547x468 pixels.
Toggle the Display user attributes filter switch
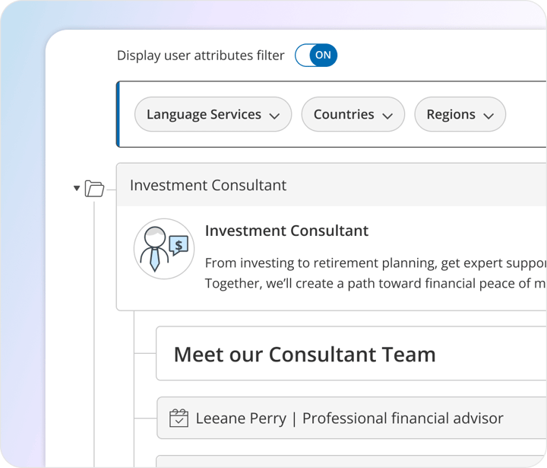[x=315, y=56]
